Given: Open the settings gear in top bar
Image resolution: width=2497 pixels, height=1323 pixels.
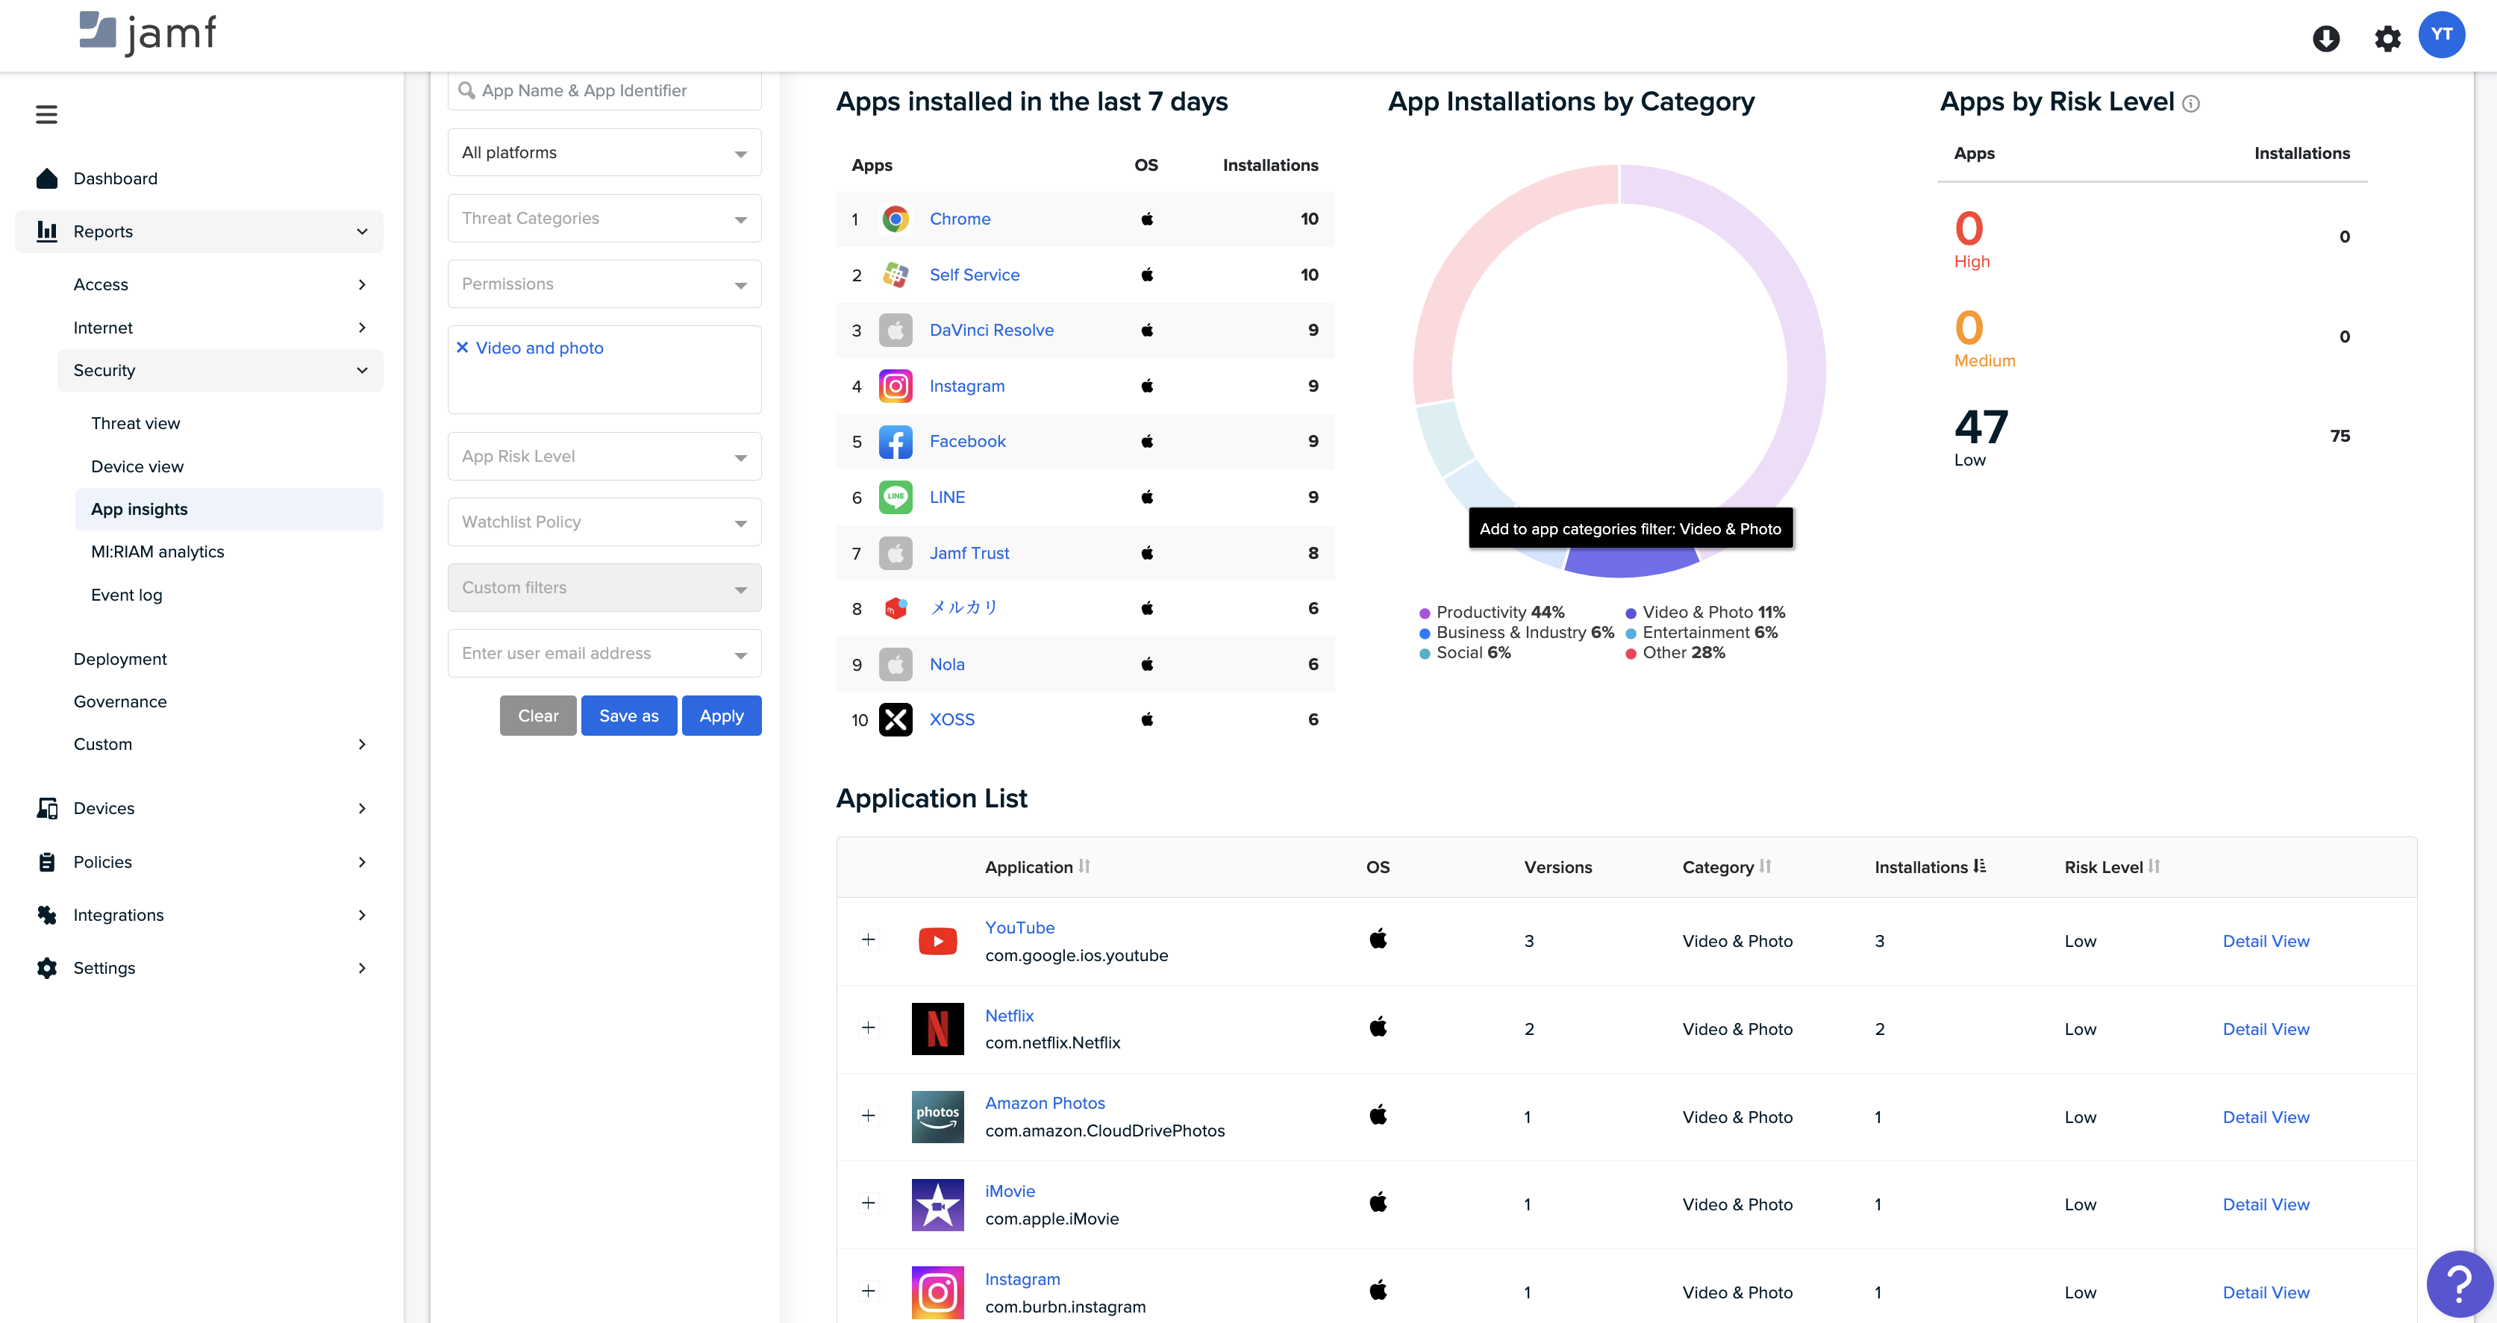Looking at the screenshot, I should tap(2387, 38).
